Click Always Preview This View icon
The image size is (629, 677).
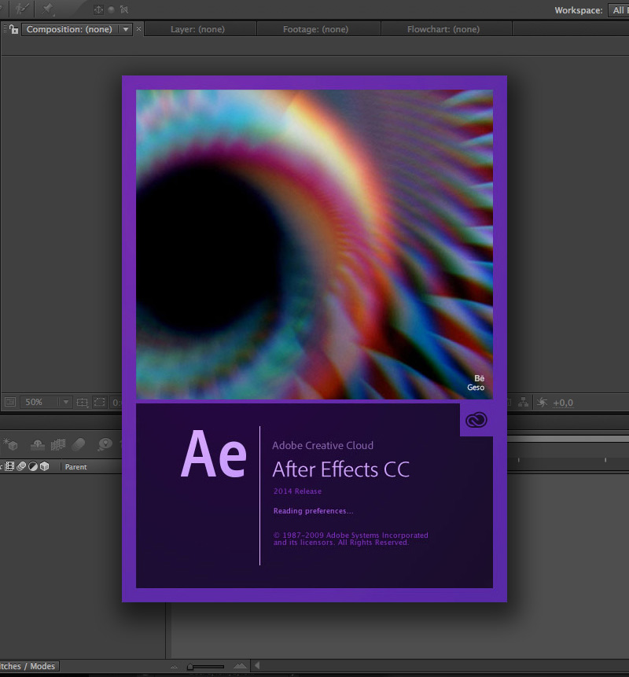click(10, 403)
